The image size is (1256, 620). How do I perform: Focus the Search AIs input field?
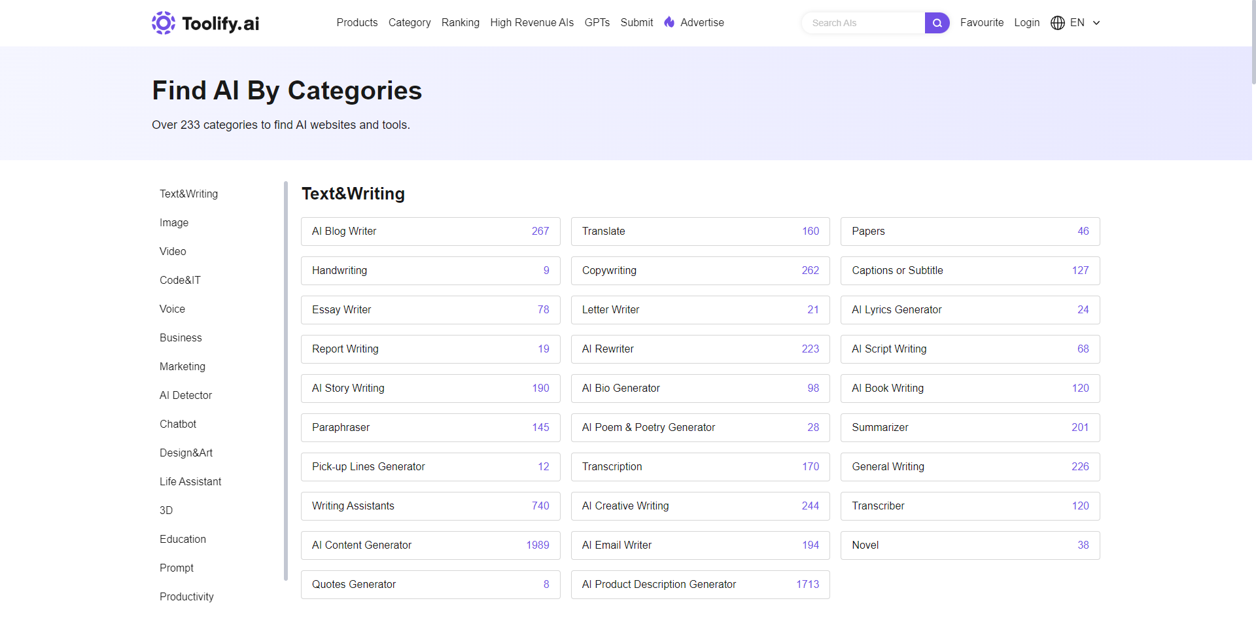863,23
